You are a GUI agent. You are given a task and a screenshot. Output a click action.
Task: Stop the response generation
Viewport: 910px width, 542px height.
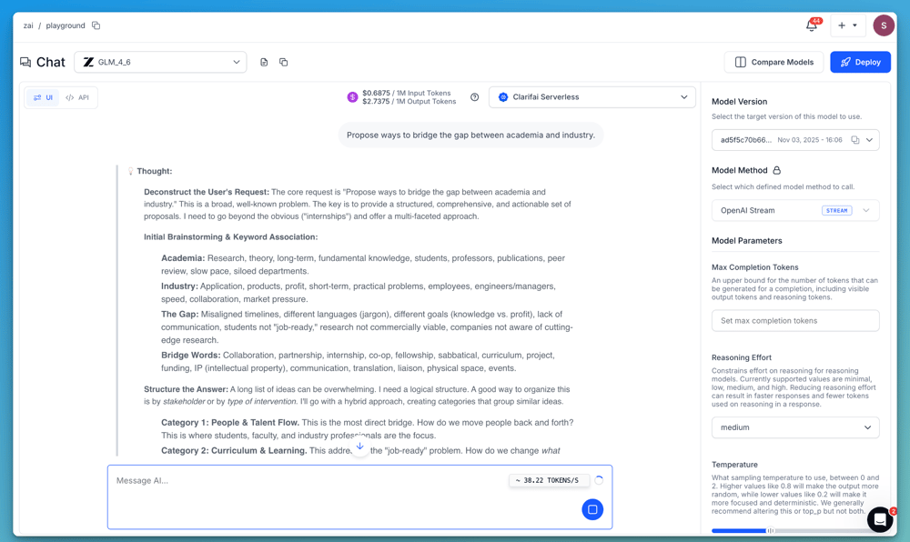[592, 509]
